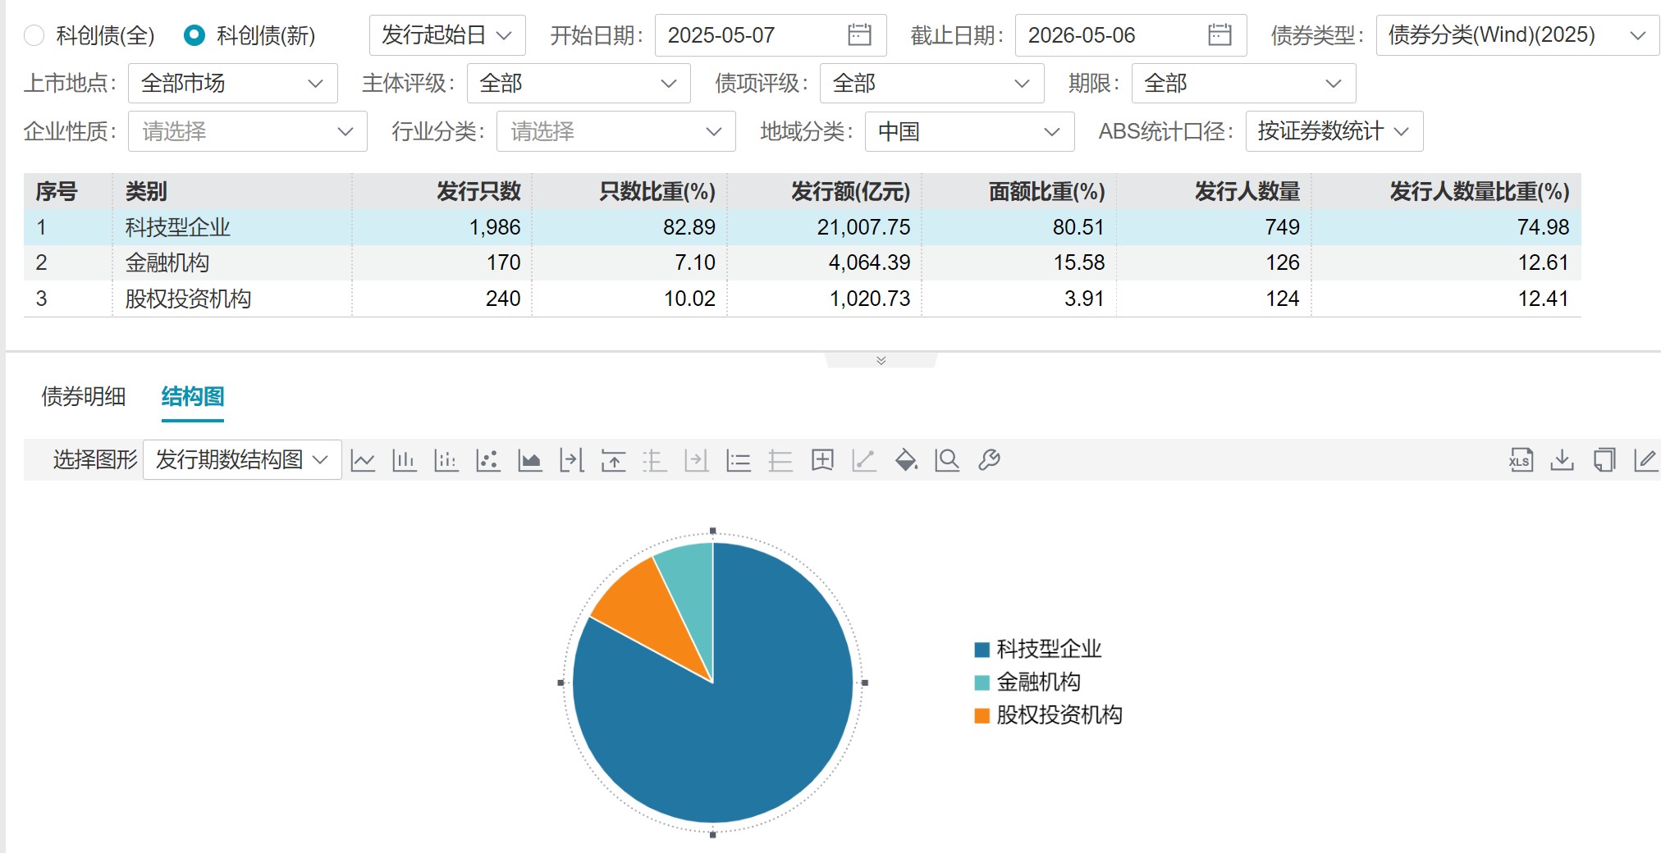Select the 科技型企业 table row
This screenshot has height=853, width=1661.
(x=803, y=227)
